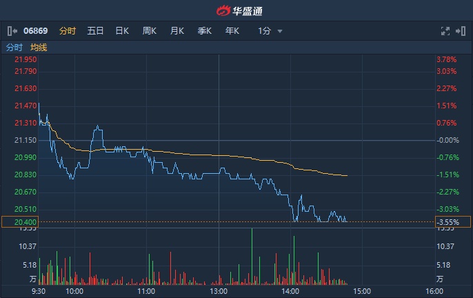Click the stock code 06869
Viewport: 473px width, 298px height.
[x=35, y=31]
